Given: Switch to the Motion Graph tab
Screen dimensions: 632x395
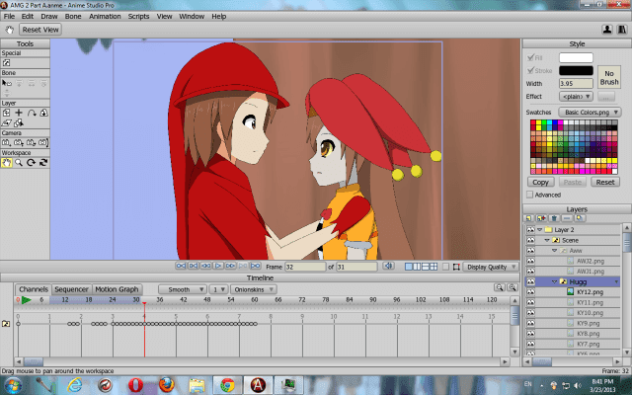Looking at the screenshot, I should pos(117,289).
